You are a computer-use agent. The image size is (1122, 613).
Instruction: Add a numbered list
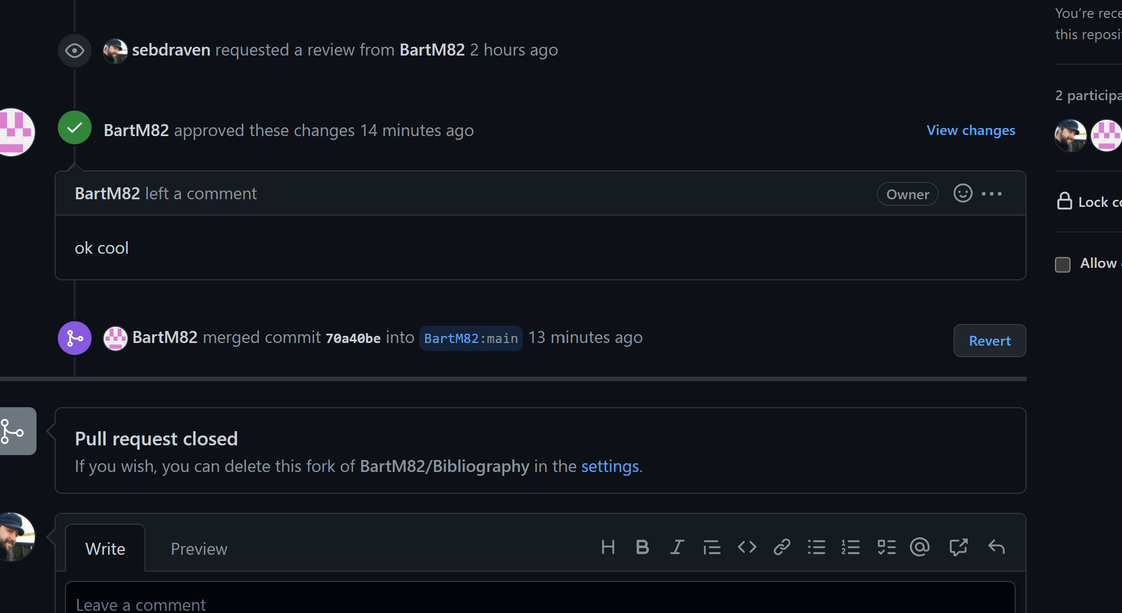851,548
